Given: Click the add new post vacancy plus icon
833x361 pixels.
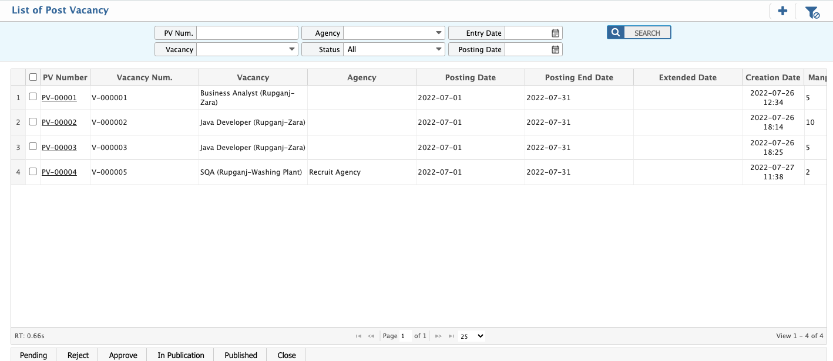Looking at the screenshot, I should 782,11.
